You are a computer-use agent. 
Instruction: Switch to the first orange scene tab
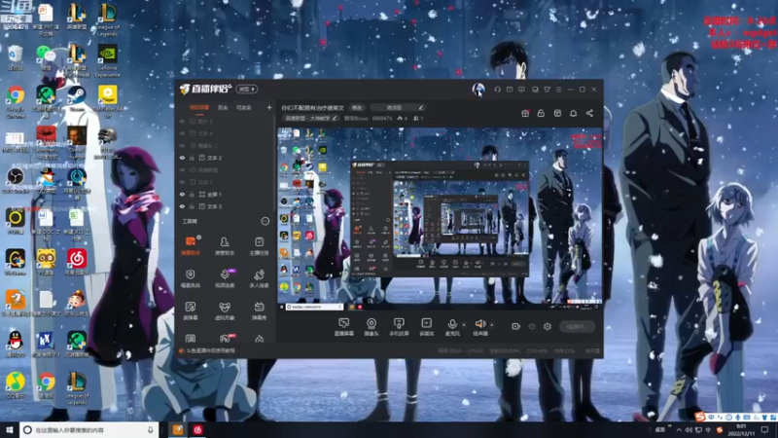[199, 107]
